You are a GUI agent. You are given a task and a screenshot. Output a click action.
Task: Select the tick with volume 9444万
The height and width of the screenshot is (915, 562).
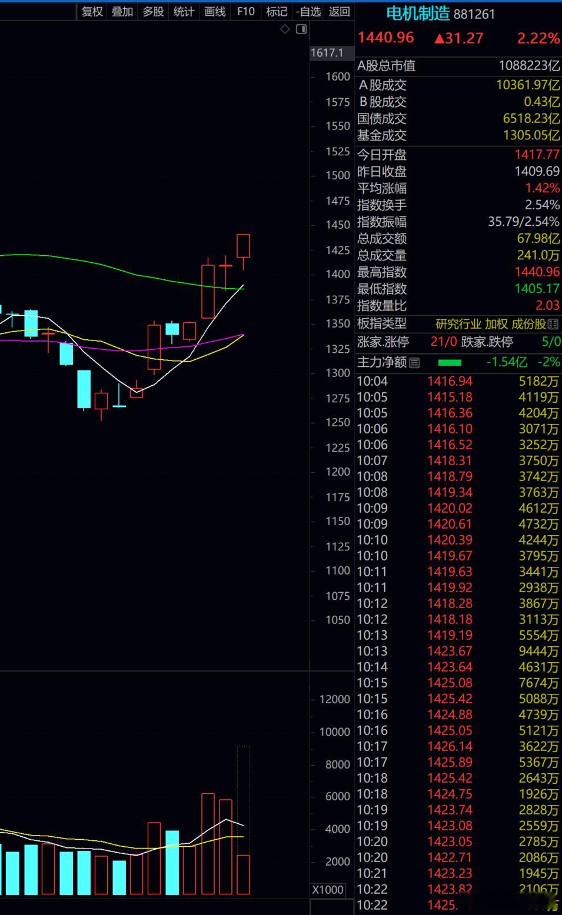point(458,651)
